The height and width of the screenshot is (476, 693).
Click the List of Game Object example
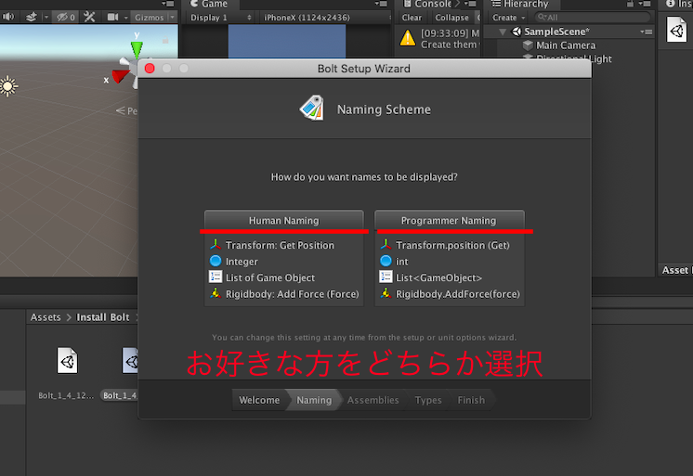262,277
